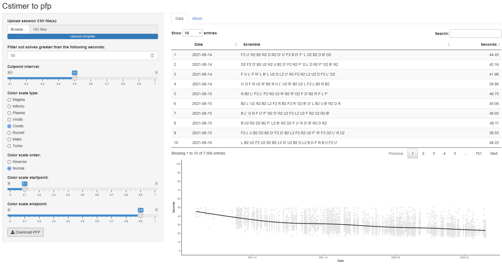Choose Normal color scale order
The height and width of the screenshot is (271, 502).
[x=9, y=168]
